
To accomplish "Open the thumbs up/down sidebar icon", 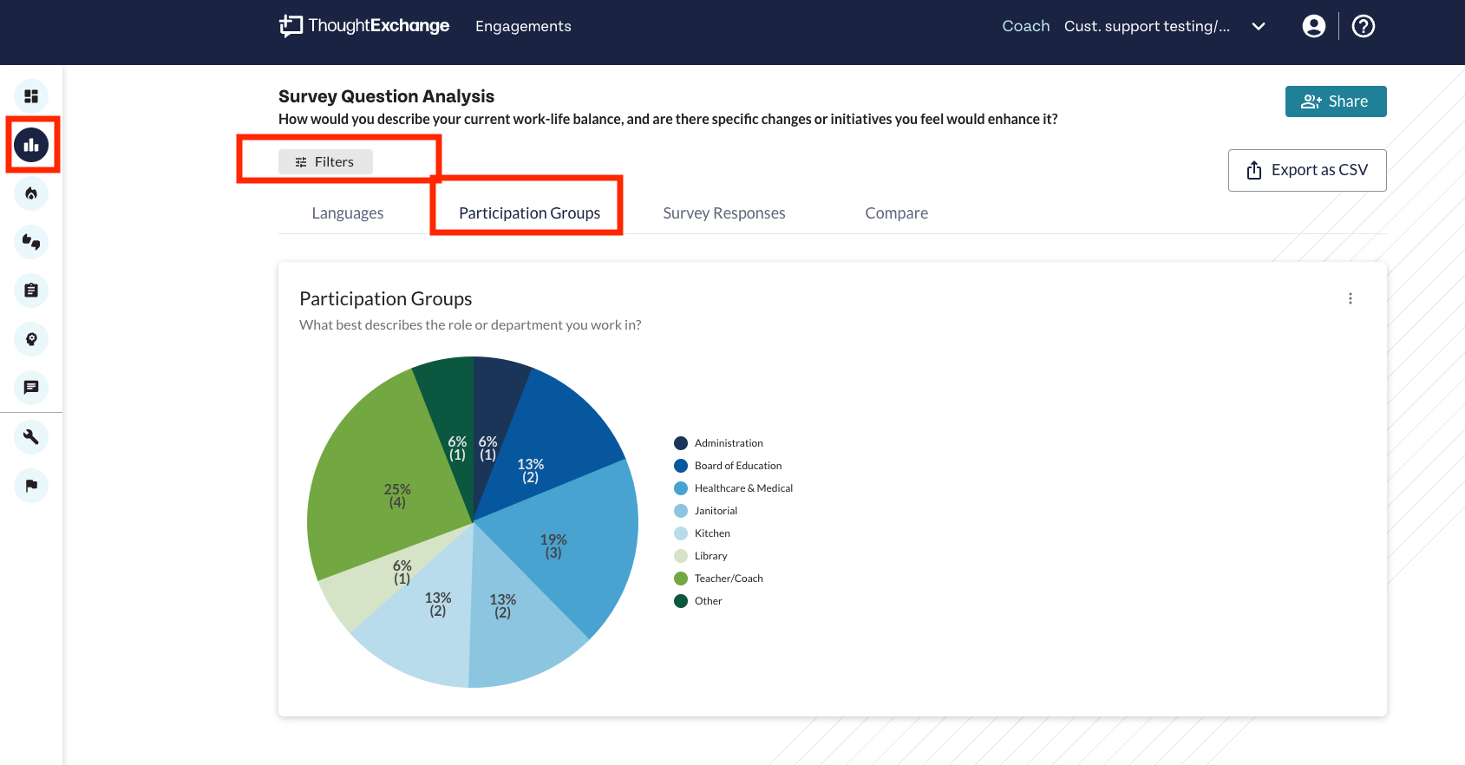I will click(31, 242).
